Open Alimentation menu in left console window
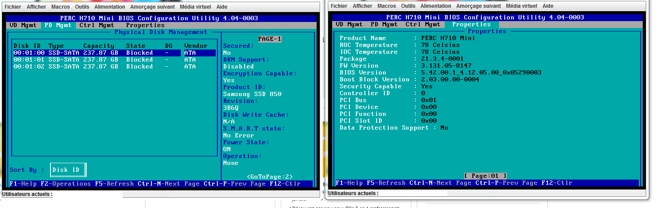This screenshot has height=208, width=660. [x=110, y=7]
